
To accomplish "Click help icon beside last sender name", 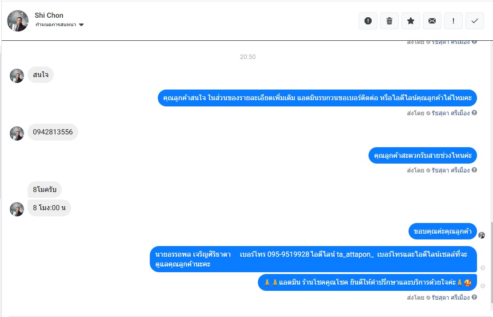I will tap(474, 297).
